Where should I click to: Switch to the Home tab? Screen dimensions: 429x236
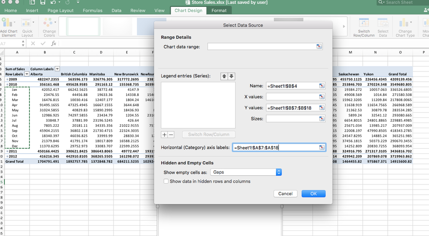11,10
